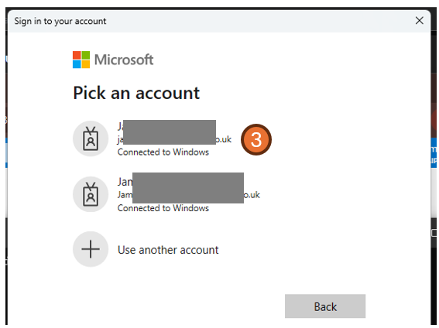This screenshot has height=328, width=439.
Task: Click first account's Connected to Windows label
Action: (x=163, y=152)
